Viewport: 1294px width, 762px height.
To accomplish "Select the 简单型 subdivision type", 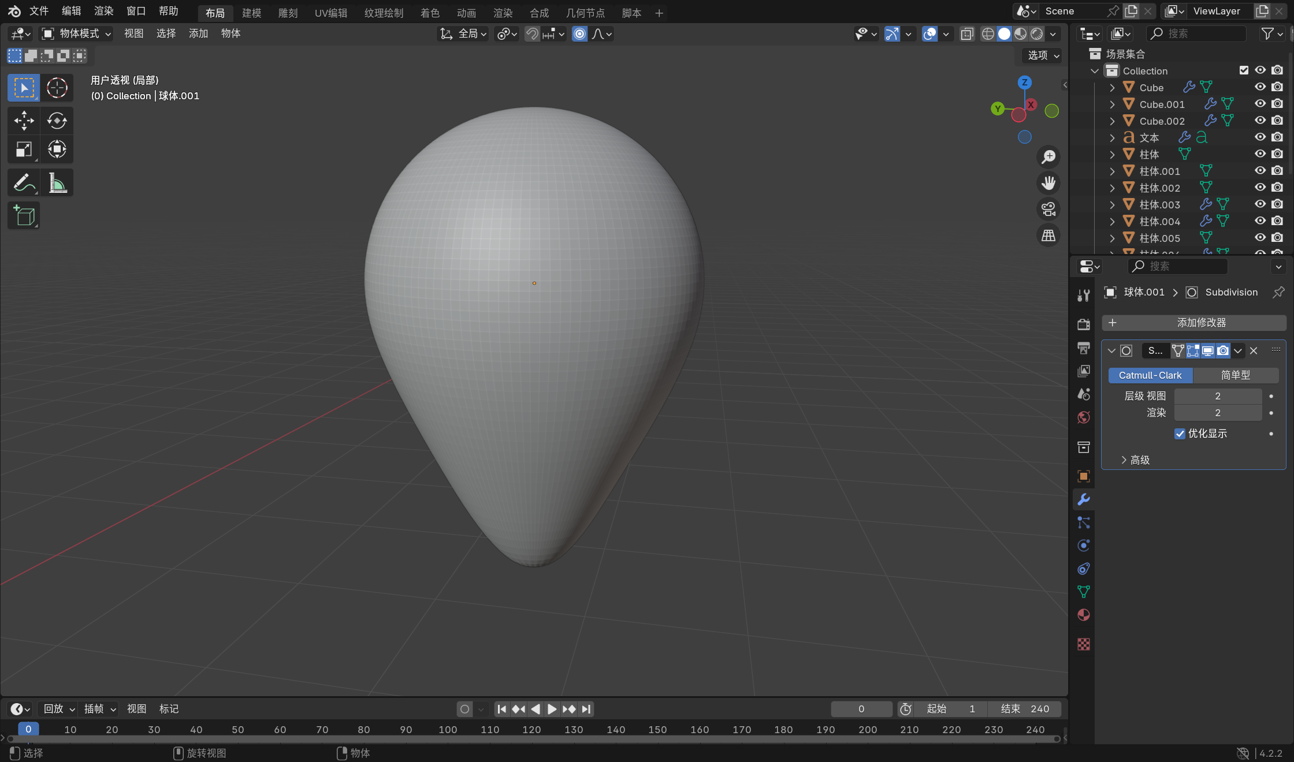I will coord(1235,375).
